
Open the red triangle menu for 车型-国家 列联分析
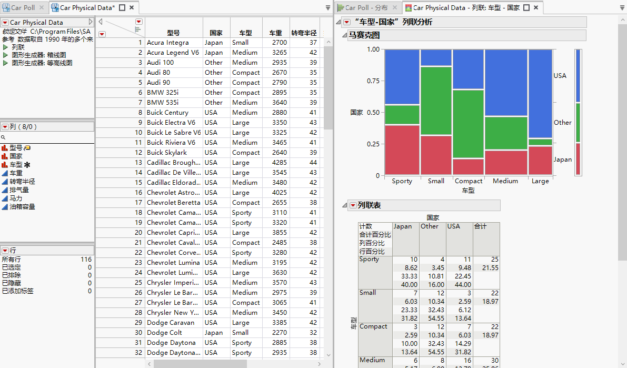point(346,22)
